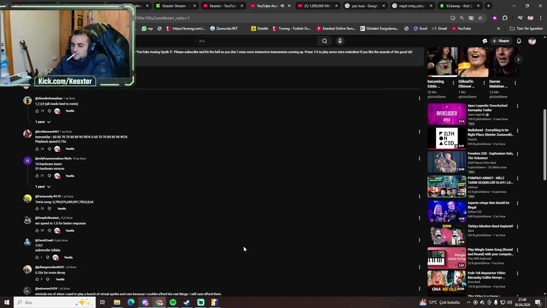This screenshot has width=547, height=308.
Task: Open YouTube notifications bell
Action: 519,41
